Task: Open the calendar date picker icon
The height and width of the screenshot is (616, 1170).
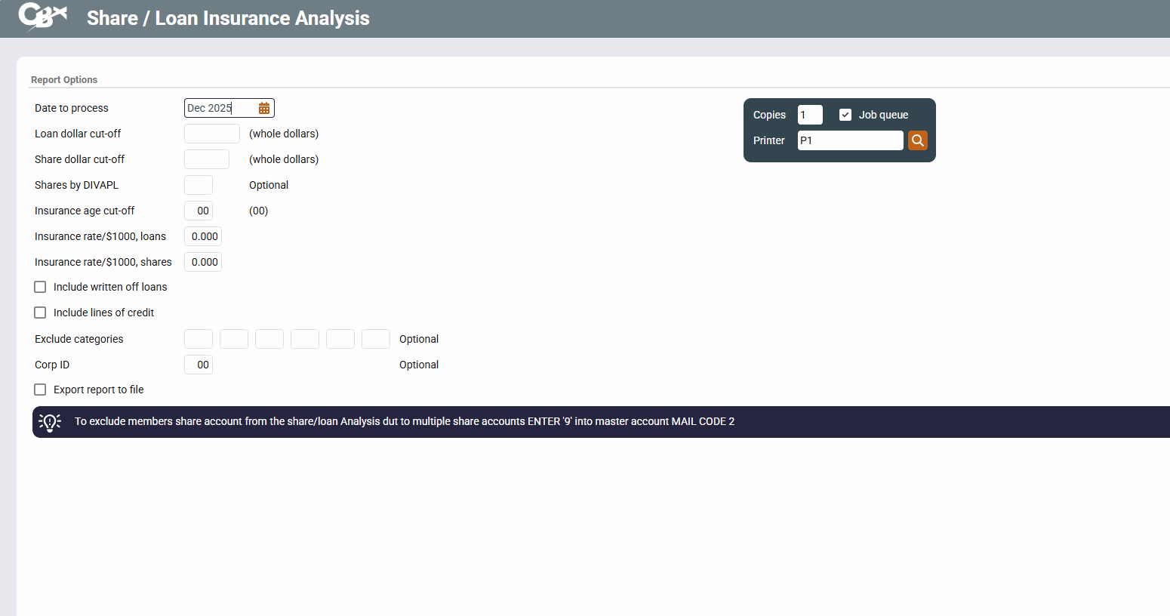Action: pyautogui.click(x=264, y=109)
